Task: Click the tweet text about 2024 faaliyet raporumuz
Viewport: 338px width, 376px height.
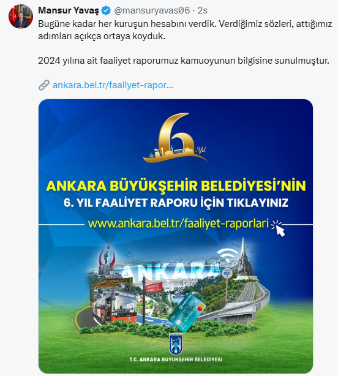Action: pyautogui.click(x=184, y=61)
